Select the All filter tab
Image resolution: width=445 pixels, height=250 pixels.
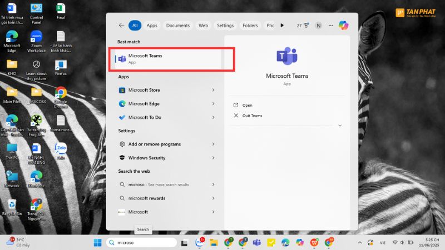(135, 26)
